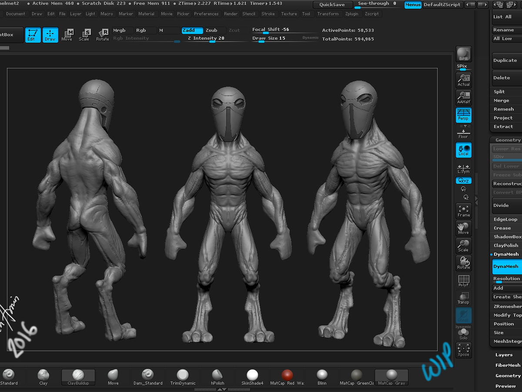Click the Duplicate subtool button
This screenshot has width=522, height=392.
coord(507,61)
